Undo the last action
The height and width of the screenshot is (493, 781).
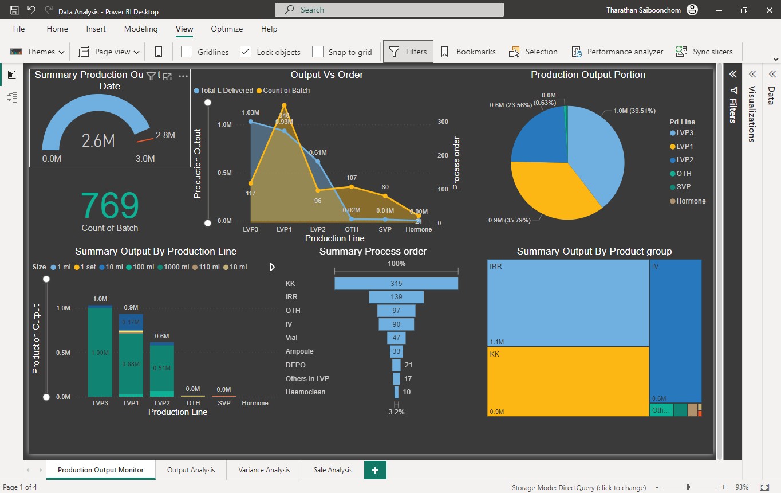point(31,10)
